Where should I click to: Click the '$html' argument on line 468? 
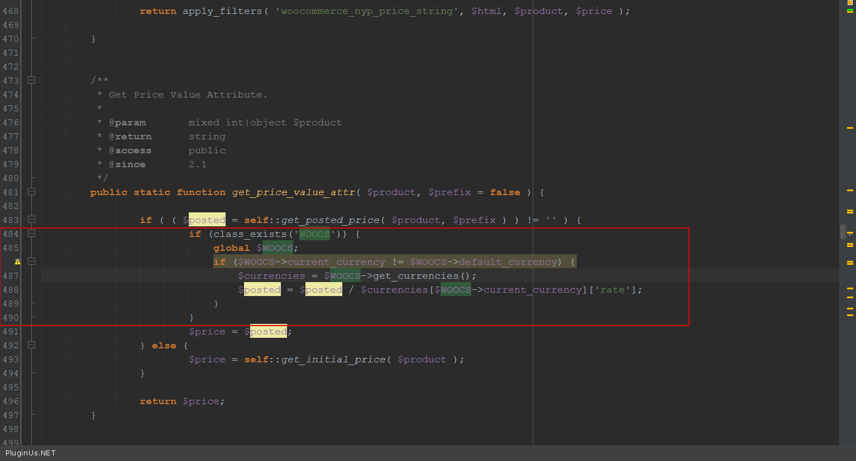[486, 11]
